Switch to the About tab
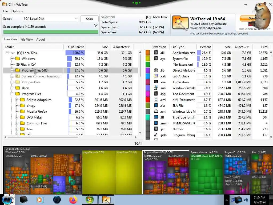273x205 pixels. 41,40
